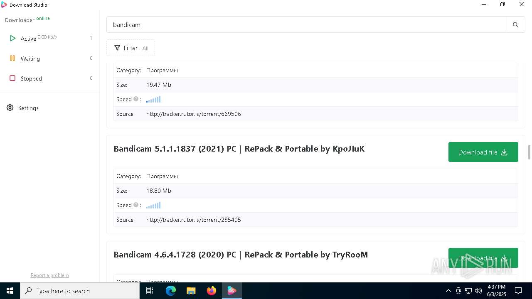
Task: Click the Stopped square icon
Action: tap(12, 78)
